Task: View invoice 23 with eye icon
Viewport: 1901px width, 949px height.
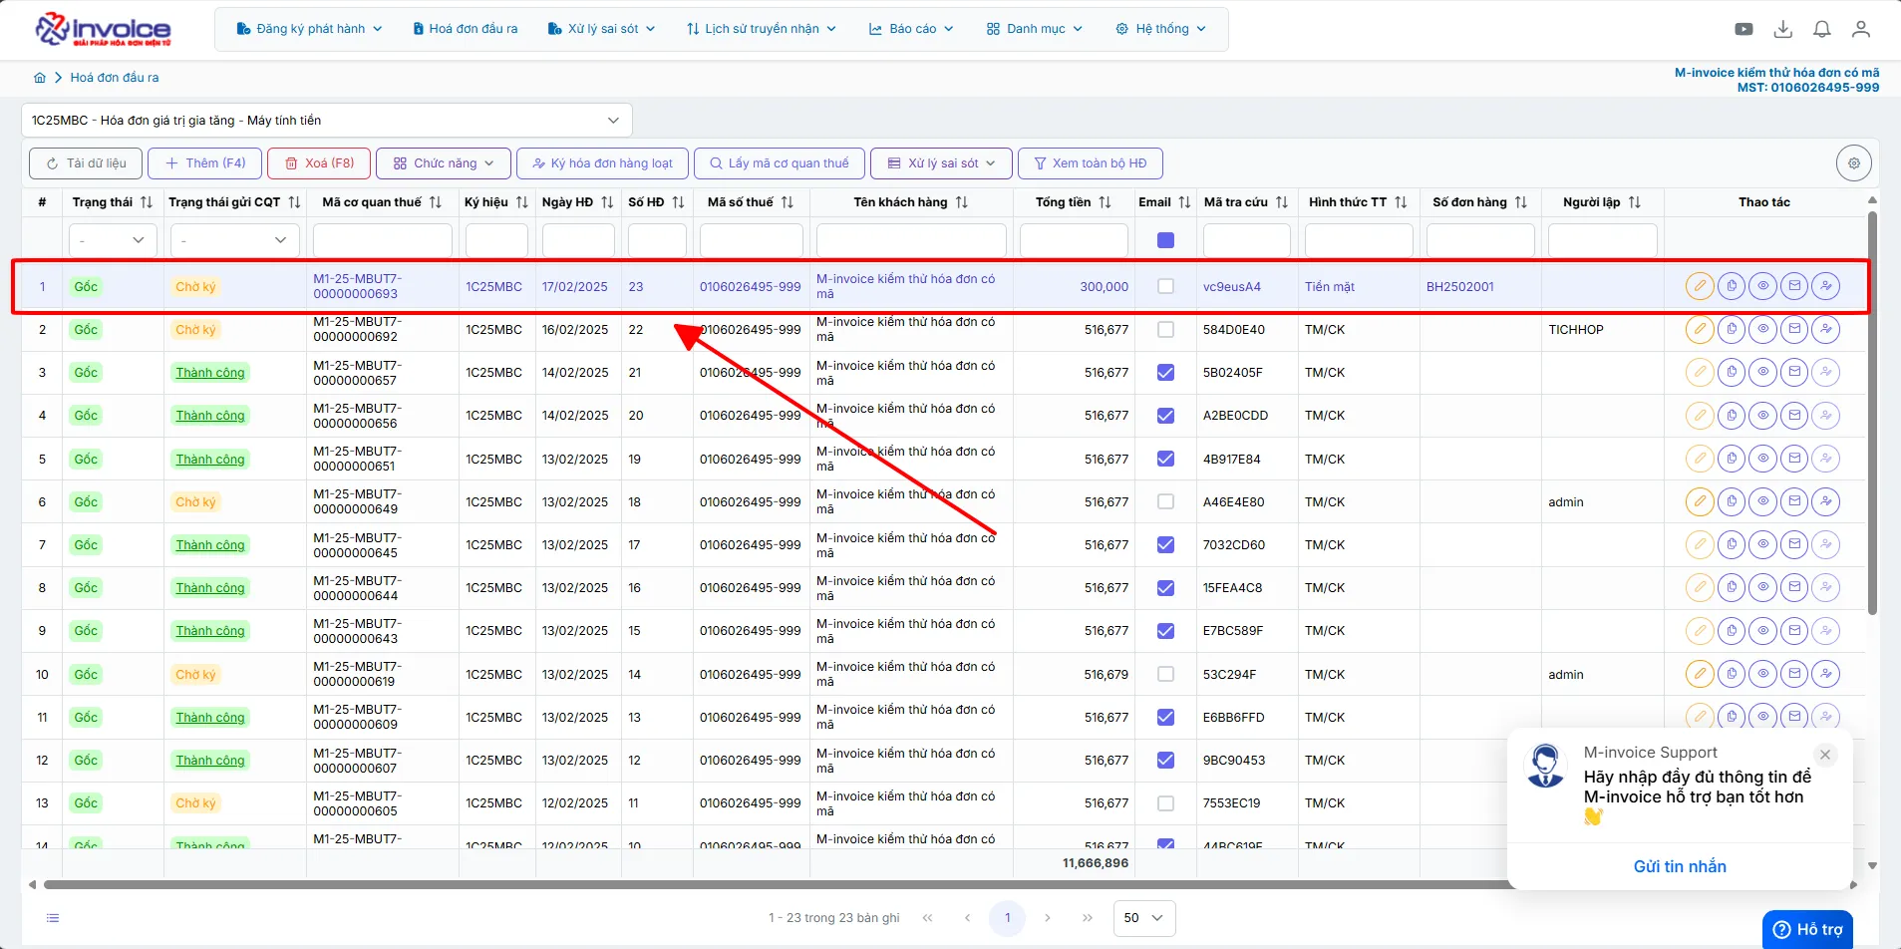Action: [1763, 286]
